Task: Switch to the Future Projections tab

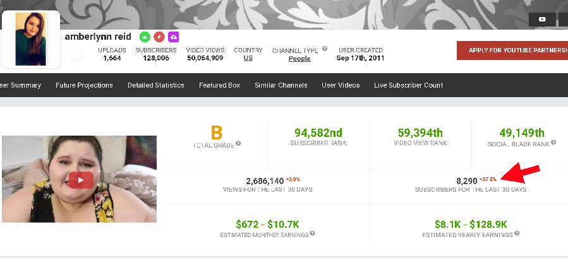Action: coord(84,85)
